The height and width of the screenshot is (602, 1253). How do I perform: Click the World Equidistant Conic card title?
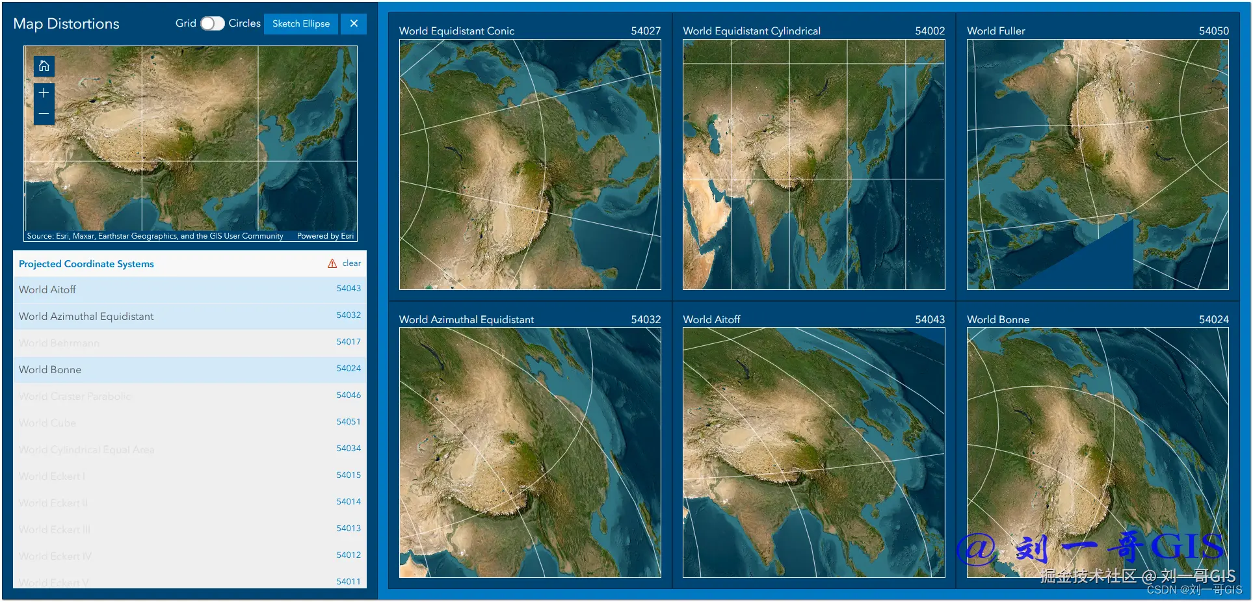456,31
